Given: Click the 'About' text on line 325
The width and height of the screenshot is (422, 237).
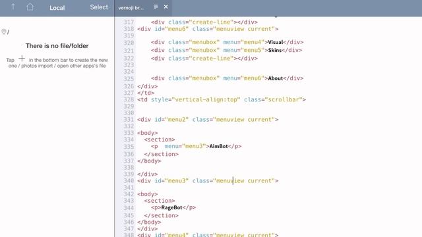Looking at the screenshot, I should coord(276,78).
